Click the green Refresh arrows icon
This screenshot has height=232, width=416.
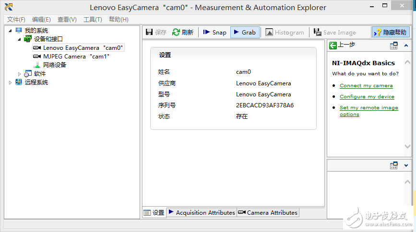[176, 32]
